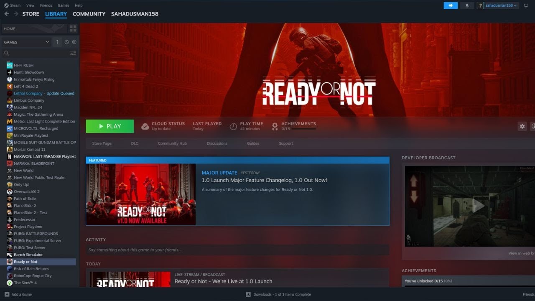535x301 pixels.
Task: Toggle the collections grid view icon
Action: [73, 29]
